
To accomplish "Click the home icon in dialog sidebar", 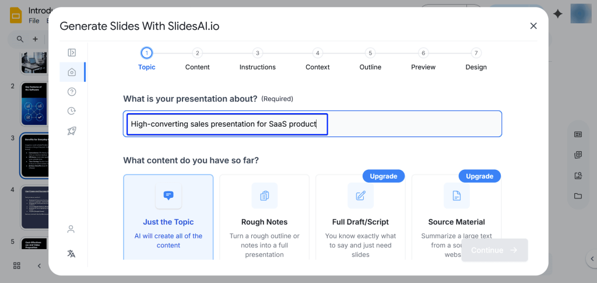I will 72,72.
